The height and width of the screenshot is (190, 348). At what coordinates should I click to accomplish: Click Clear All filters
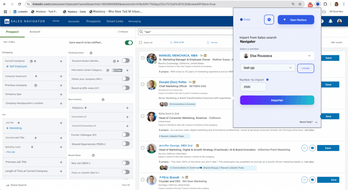tap(126, 185)
